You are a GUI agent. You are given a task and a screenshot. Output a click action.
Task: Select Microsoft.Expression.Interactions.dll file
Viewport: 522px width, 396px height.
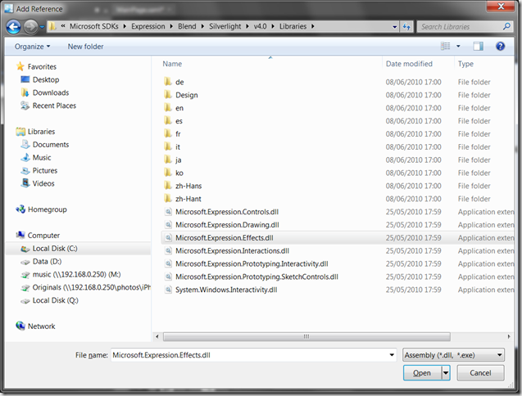tap(232, 250)
